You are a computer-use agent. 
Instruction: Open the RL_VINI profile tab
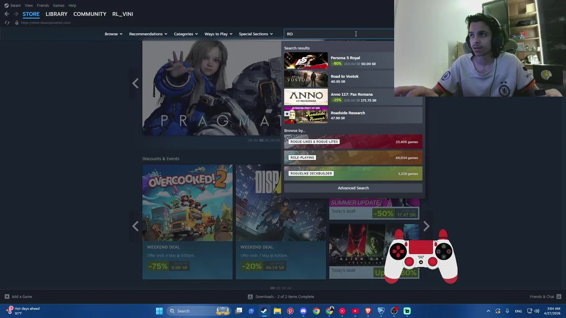122,14
